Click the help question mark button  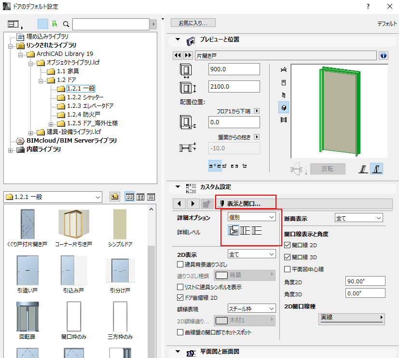point(368,6)
